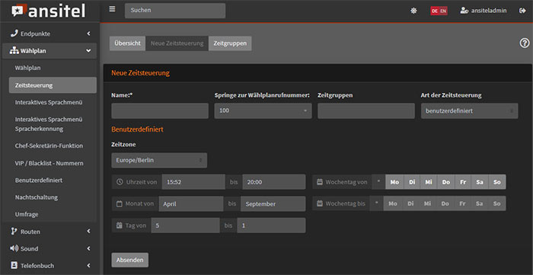533x275 pixels.
Task: Open the Übersicht tab
Action: tap(127, 43)
